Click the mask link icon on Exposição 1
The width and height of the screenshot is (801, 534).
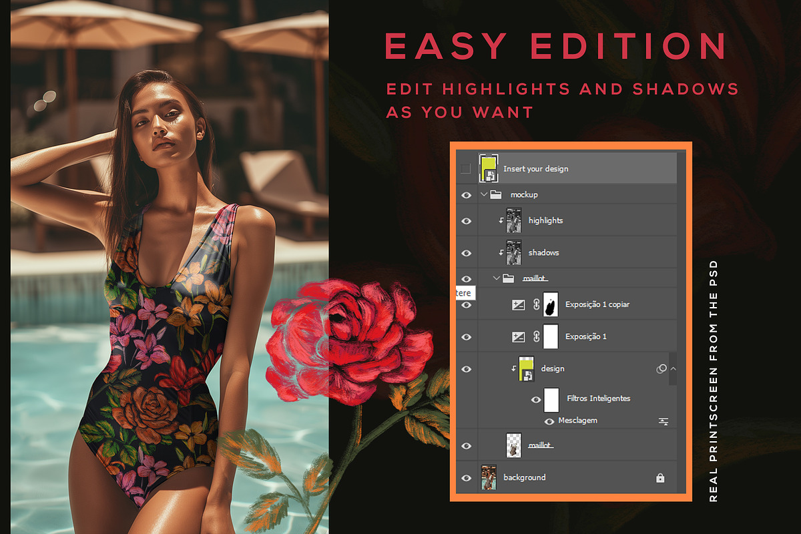click(x=535, y=337)
